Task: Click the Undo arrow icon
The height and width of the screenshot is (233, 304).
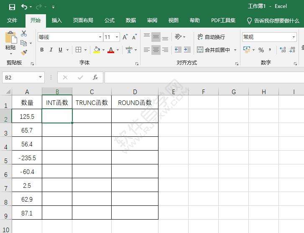Action: (24, 7)
